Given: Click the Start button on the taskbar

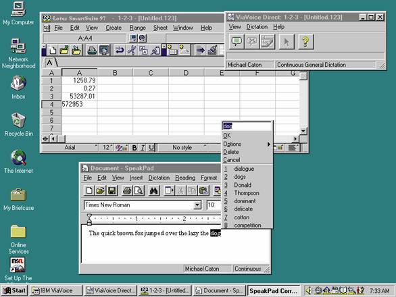Looking at the screenshot, I should coord(14,291).
